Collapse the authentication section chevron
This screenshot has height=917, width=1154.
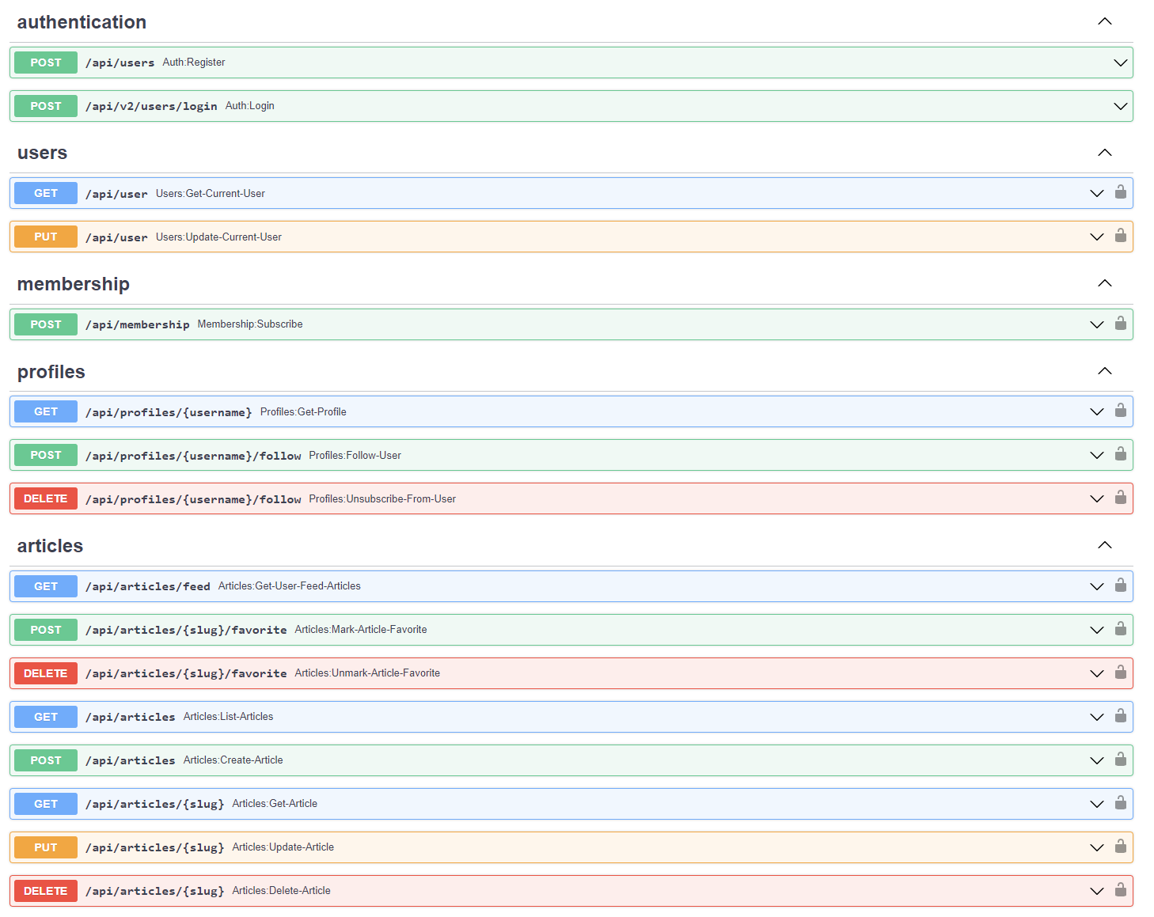coord(1105,21)
